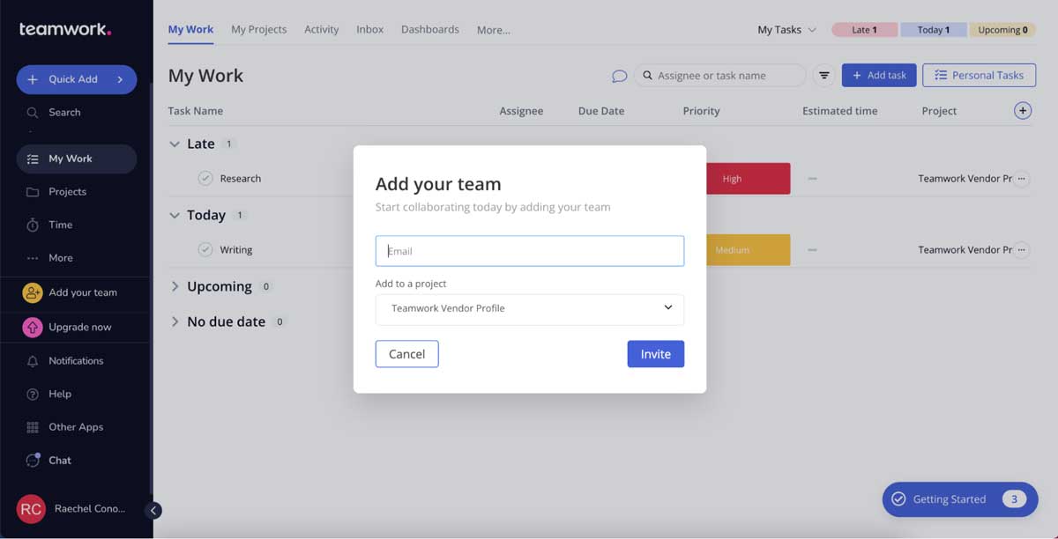The width and height of the screenshot is (1058, 539).
Task: Check the Research task complete circle
Action: pyautogui.click(x=205, y=178)
